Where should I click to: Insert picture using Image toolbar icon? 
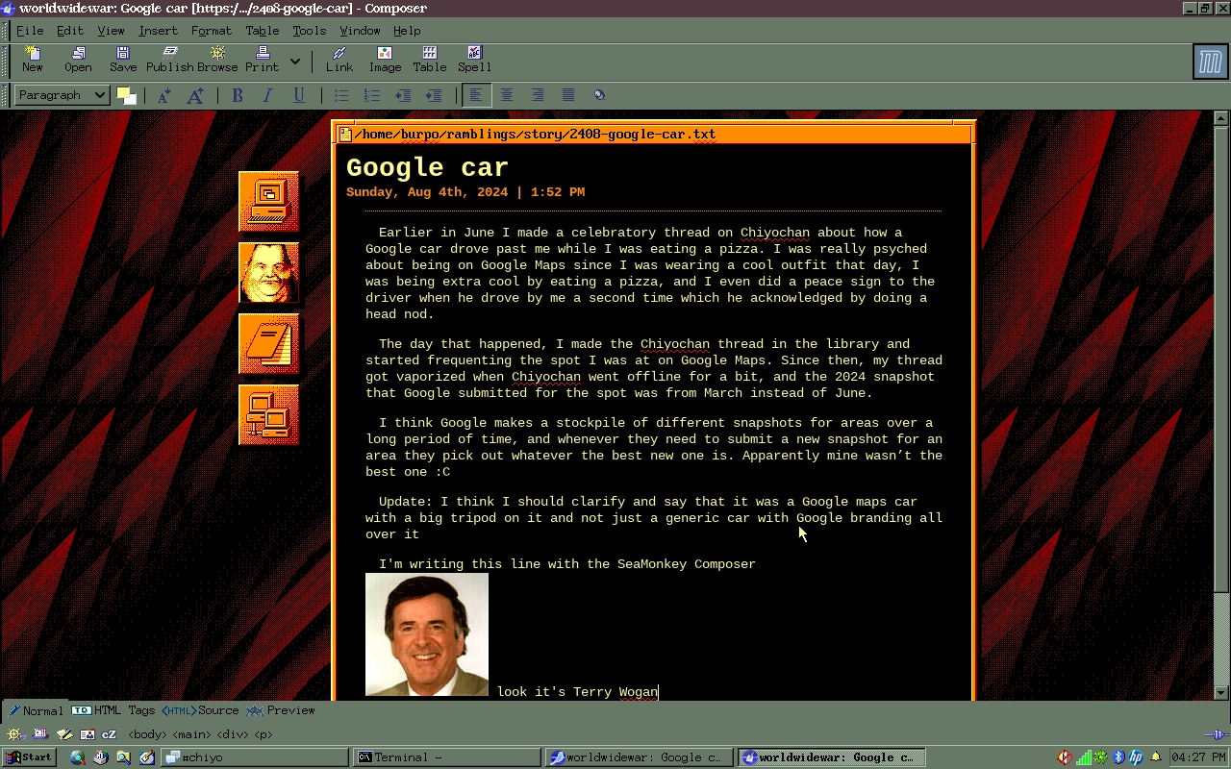tap(385, 59)
